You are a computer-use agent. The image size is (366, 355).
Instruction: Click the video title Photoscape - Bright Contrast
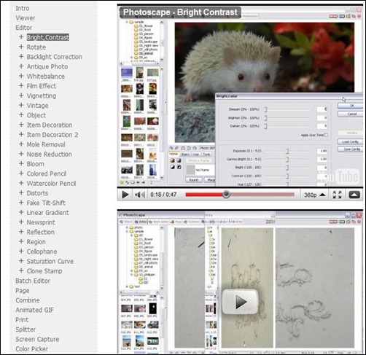(180, 12)
